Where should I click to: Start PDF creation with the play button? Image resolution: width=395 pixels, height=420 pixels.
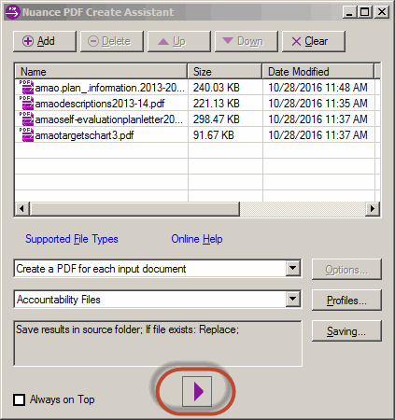[x=197, y=391]
